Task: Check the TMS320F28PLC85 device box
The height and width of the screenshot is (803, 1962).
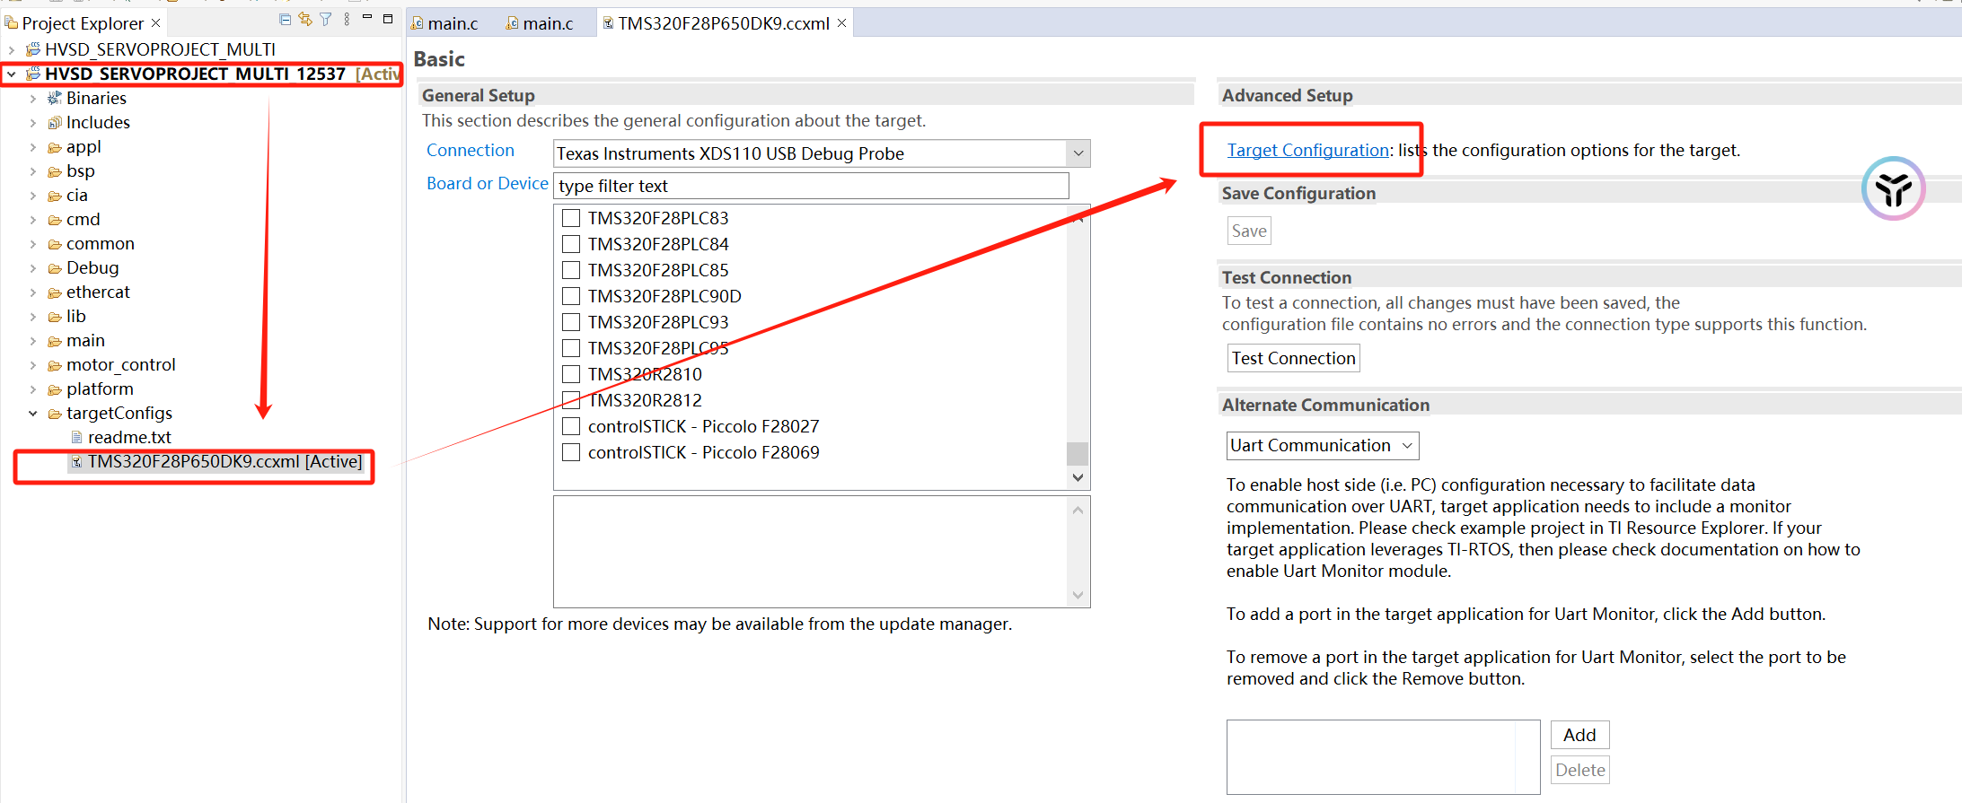Action: point(570,270)
